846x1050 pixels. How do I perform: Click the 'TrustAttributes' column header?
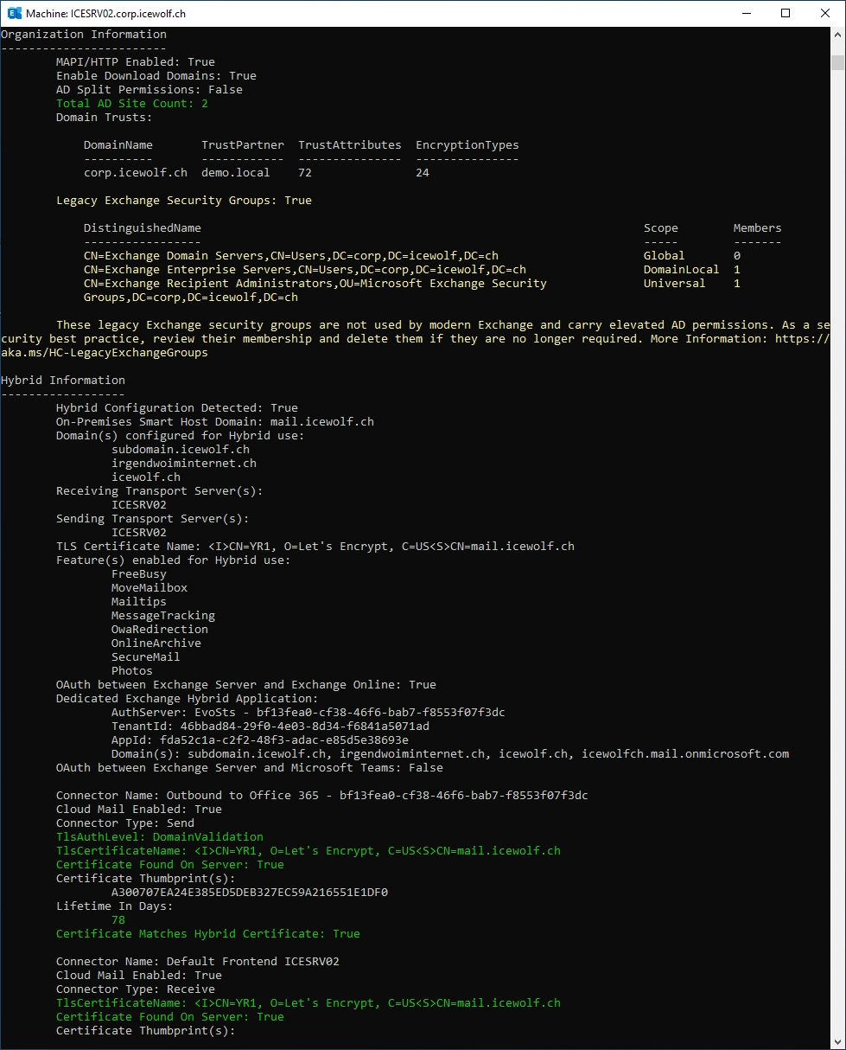350,145
